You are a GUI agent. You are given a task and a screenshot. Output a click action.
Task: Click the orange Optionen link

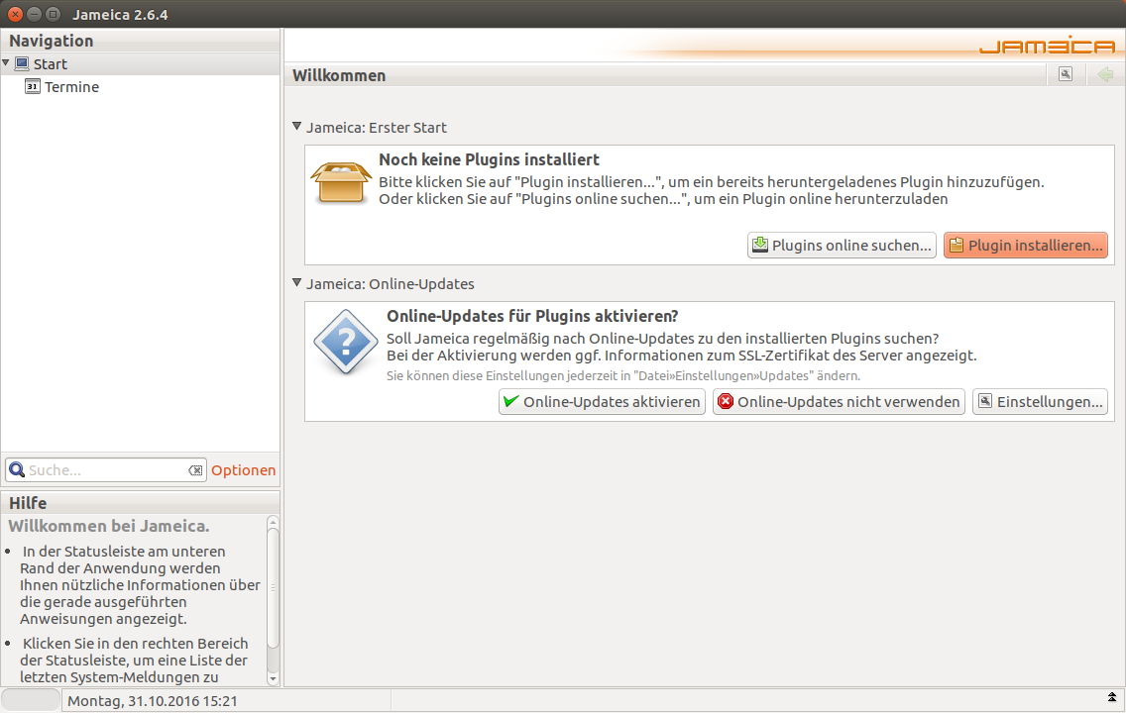tap(244, 470)
